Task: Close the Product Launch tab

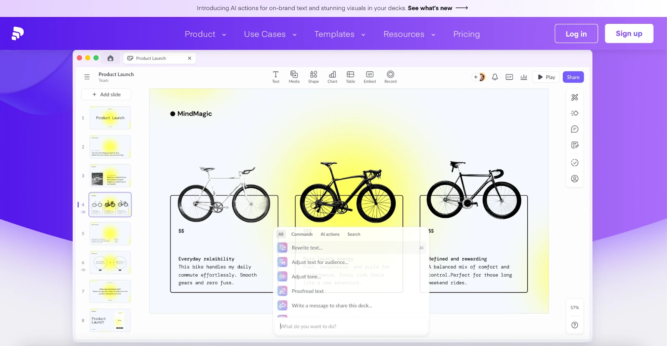Action: (190, 58)
